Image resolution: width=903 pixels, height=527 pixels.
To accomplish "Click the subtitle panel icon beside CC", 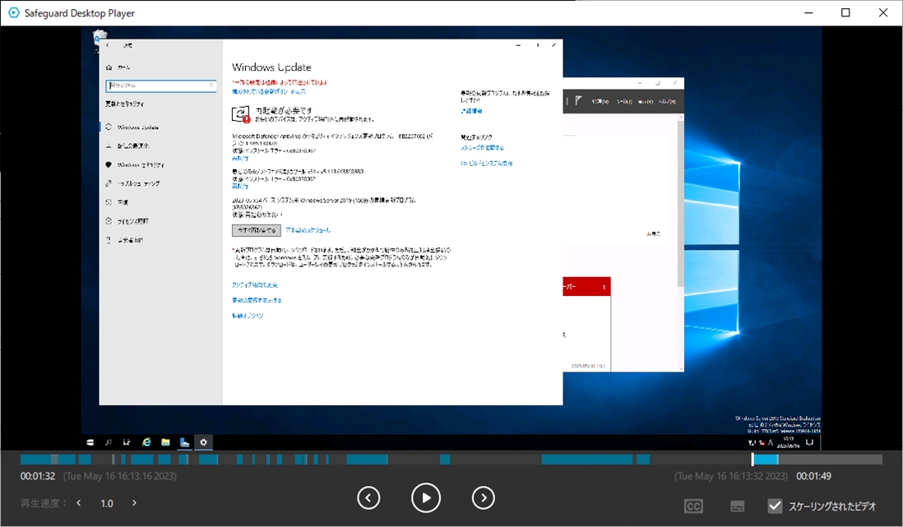I will click(x=737, y=506).
